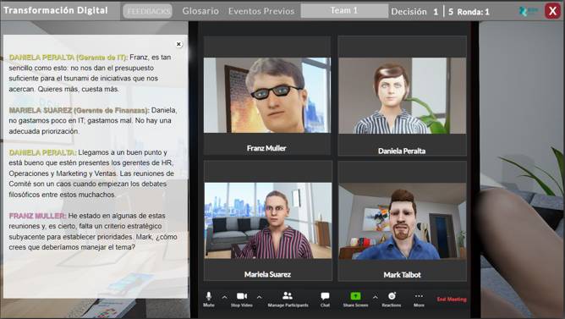Open the More options dots

point(419,296)
